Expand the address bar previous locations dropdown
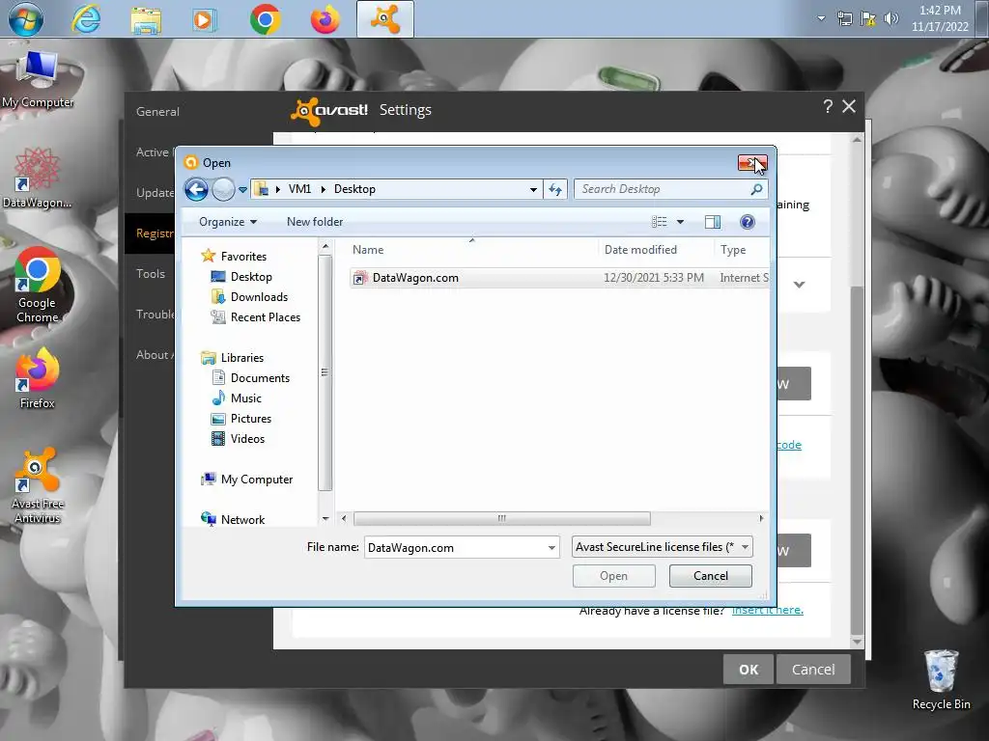 [533, 189]
